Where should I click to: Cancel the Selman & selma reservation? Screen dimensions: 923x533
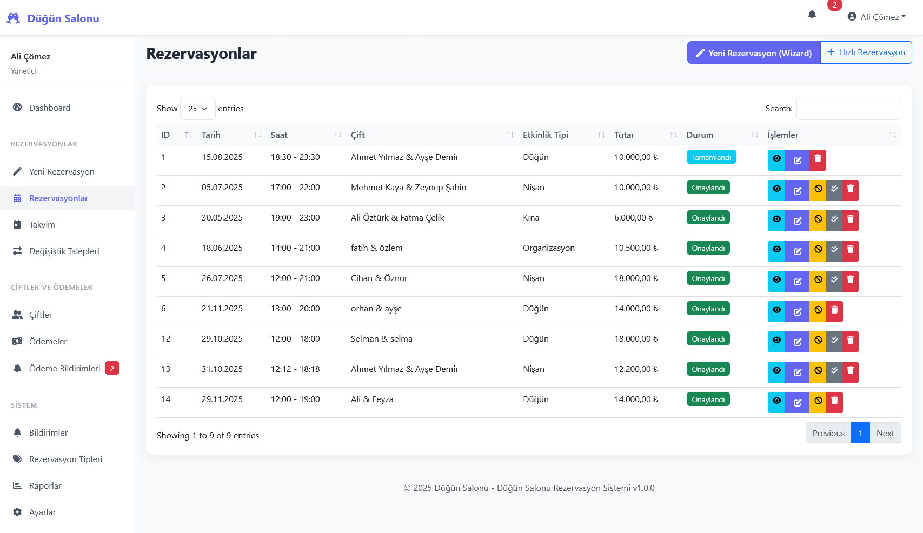tap(818, 342)
